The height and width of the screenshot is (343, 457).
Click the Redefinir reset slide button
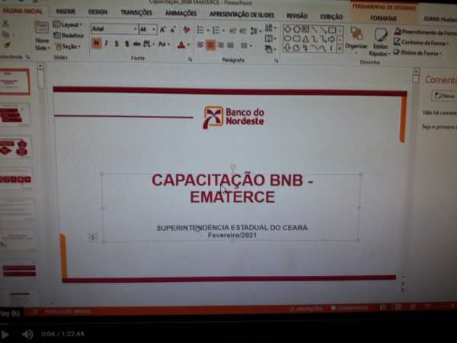pos(69,36)
